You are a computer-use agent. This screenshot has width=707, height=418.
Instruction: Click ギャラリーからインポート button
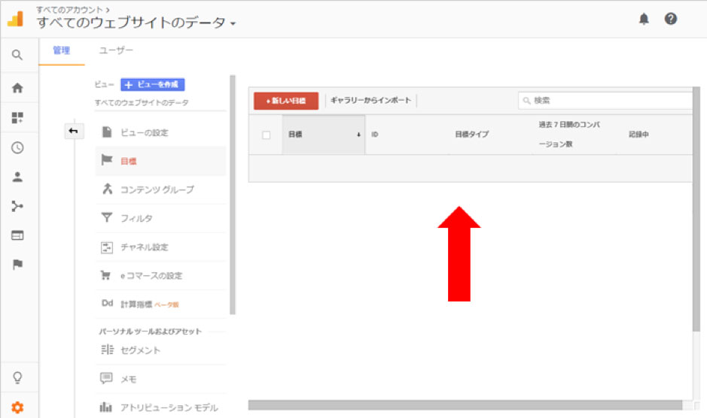(x=370, y=101)
